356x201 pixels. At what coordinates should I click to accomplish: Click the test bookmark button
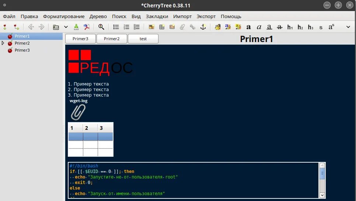(143, 39)
